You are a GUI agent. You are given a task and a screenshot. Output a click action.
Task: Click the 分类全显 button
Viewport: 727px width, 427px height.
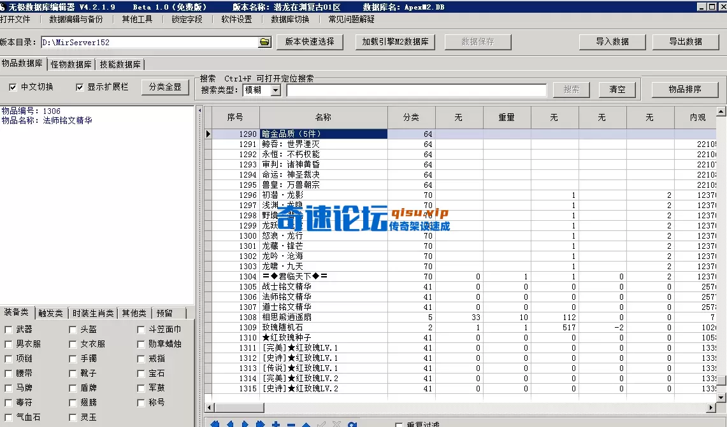coord(165,87)
